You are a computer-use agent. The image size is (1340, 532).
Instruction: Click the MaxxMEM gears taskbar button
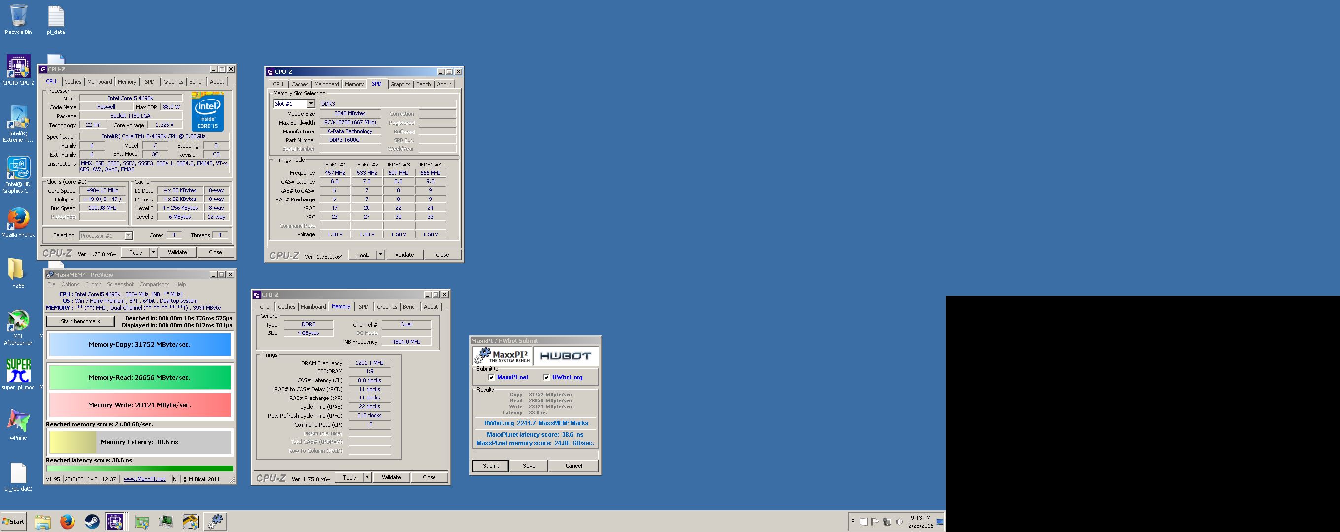point(215,522)
